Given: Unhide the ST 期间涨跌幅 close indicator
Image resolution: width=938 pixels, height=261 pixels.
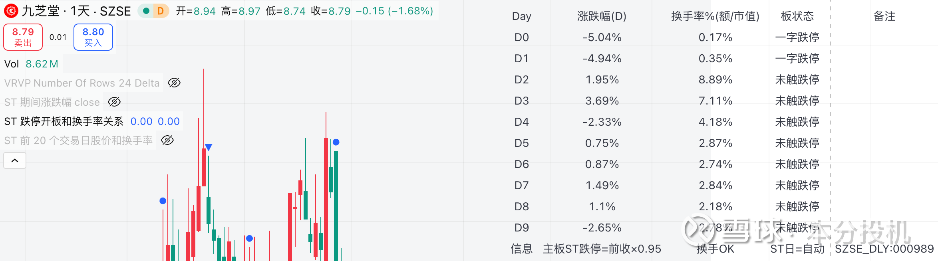Looking at the screenshot, I should [114, 102].
